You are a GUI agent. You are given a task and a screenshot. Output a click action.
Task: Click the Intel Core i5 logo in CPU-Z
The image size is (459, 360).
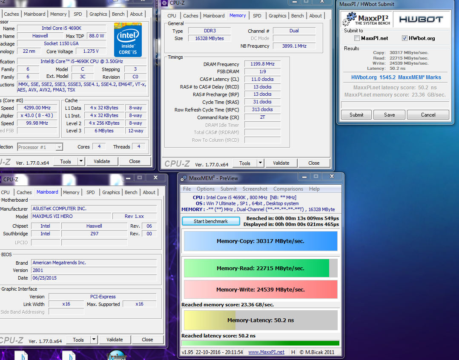(128, 40)
